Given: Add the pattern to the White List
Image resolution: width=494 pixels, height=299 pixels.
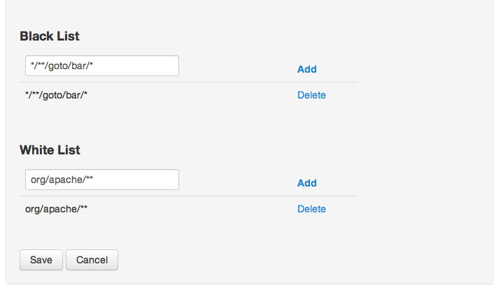Looking at the screenshot, I should tap(306, 183).
